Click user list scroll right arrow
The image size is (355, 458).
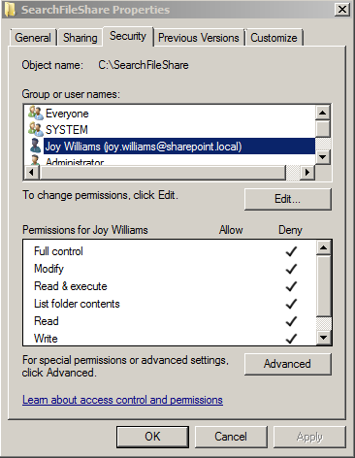pos(307,172)
